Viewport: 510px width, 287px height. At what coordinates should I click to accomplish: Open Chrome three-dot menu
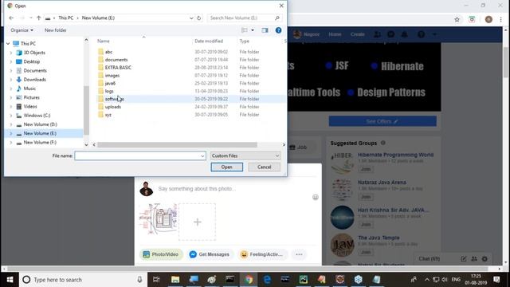501,19
